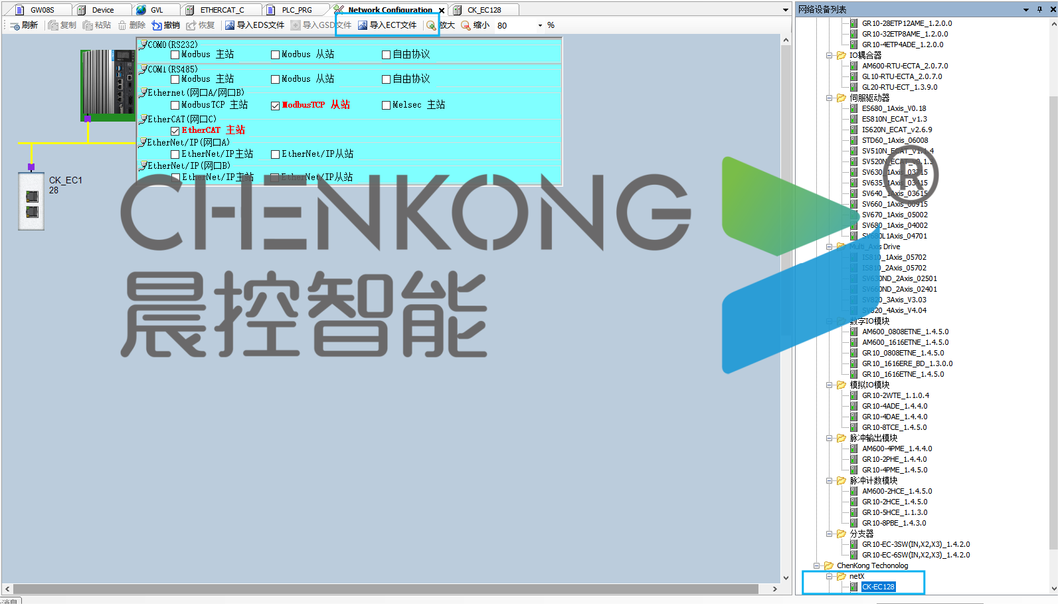Click device list scrollbar up arrow

(1053, 23)
